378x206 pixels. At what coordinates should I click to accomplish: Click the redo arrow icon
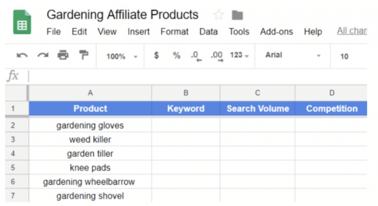(x=43, y=56)
